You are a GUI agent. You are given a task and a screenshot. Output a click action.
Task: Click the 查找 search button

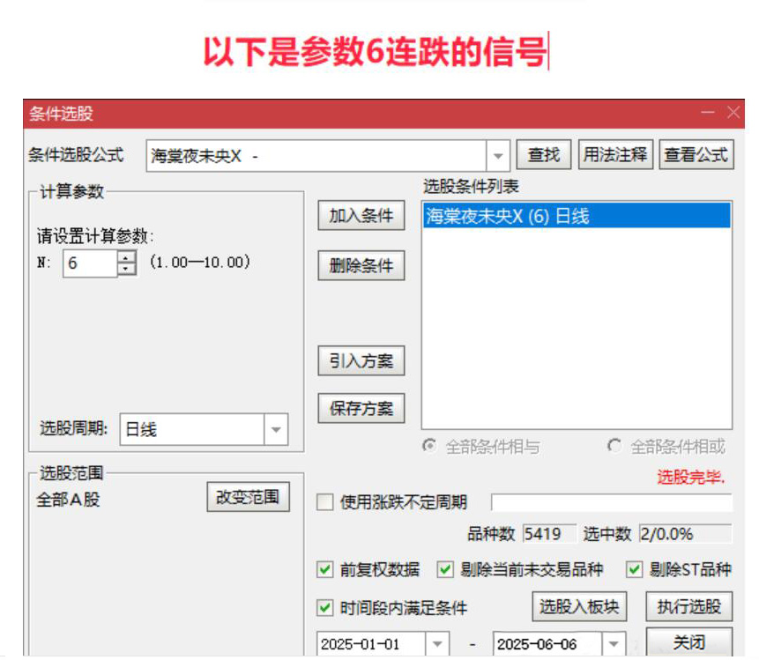[545, 152]
